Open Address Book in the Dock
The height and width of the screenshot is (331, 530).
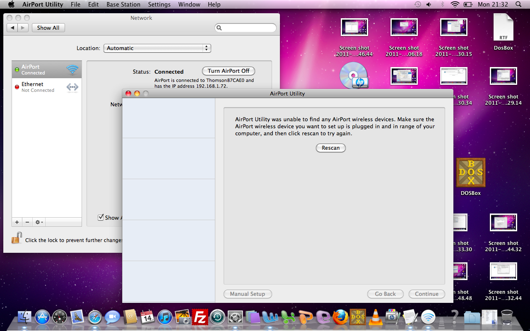(130, 317)
